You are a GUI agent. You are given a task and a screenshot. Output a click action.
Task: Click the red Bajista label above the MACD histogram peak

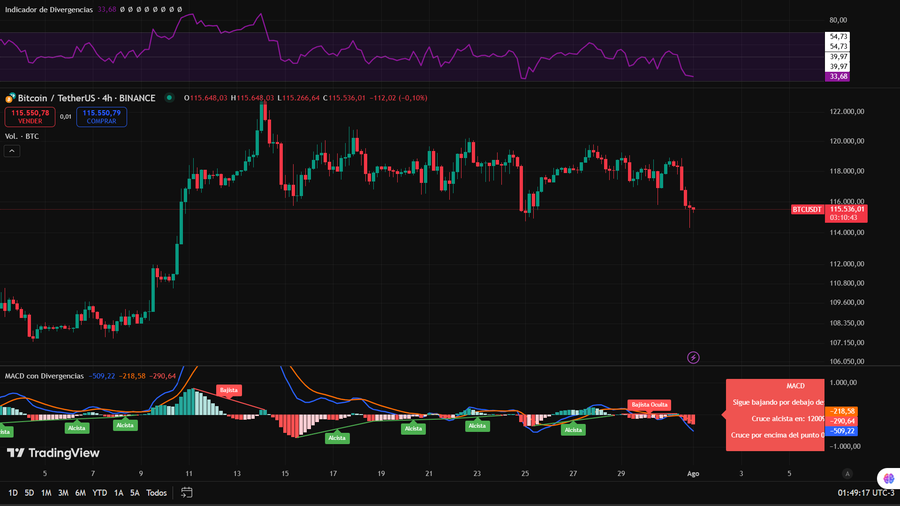tap(229, 390)
